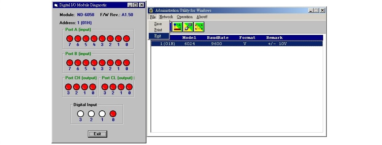
Task: Click Digital Input LED 3
Action: pos(80,114)
